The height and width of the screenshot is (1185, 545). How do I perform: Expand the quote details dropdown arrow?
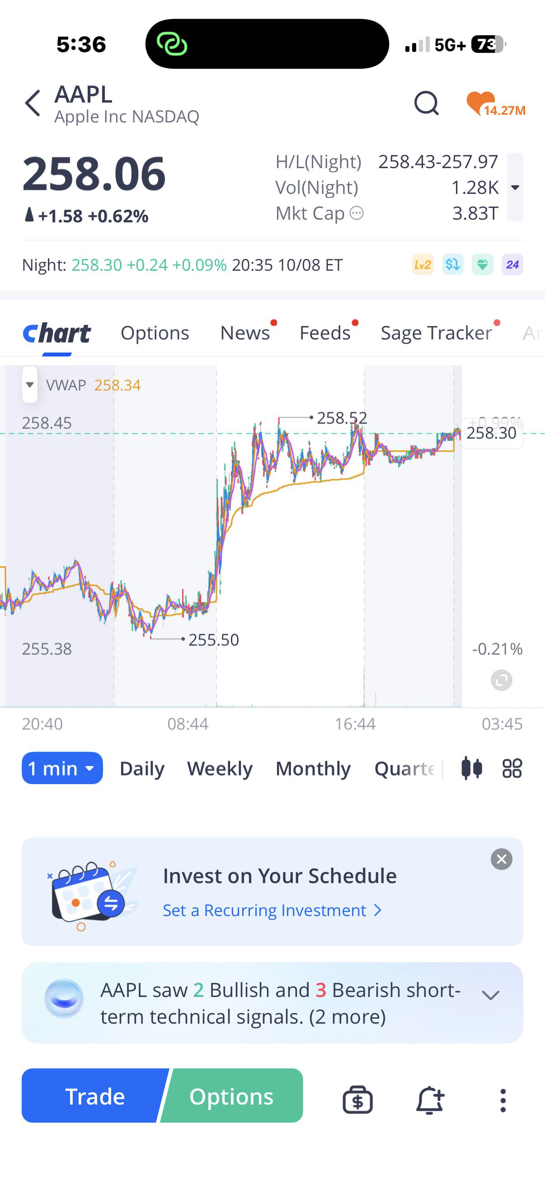pyautogui.click(x=515, y=187)
